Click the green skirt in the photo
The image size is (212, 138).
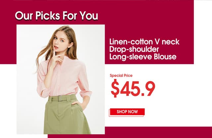pos(67,116)
